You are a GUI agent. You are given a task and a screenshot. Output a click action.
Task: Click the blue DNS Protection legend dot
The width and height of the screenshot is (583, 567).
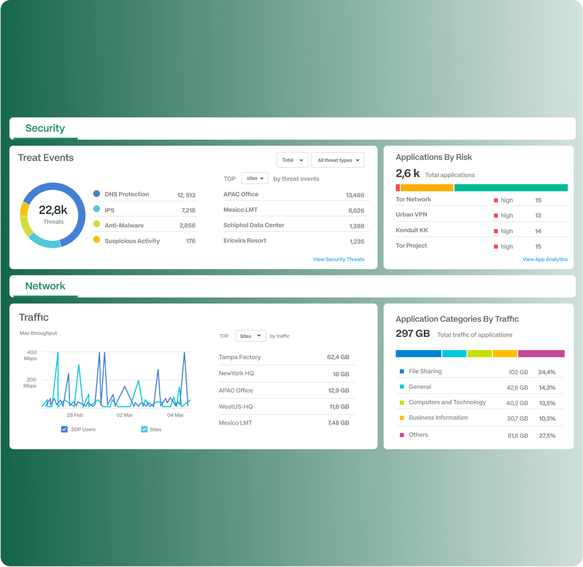click(x=97, y=194)
